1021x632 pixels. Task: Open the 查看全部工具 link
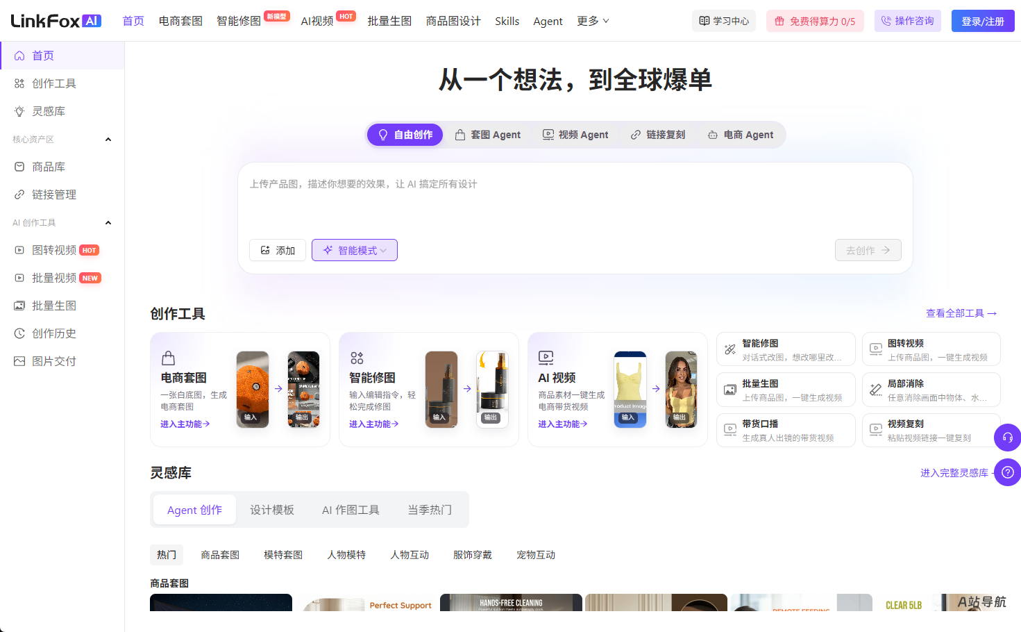(x=962, y=313)
